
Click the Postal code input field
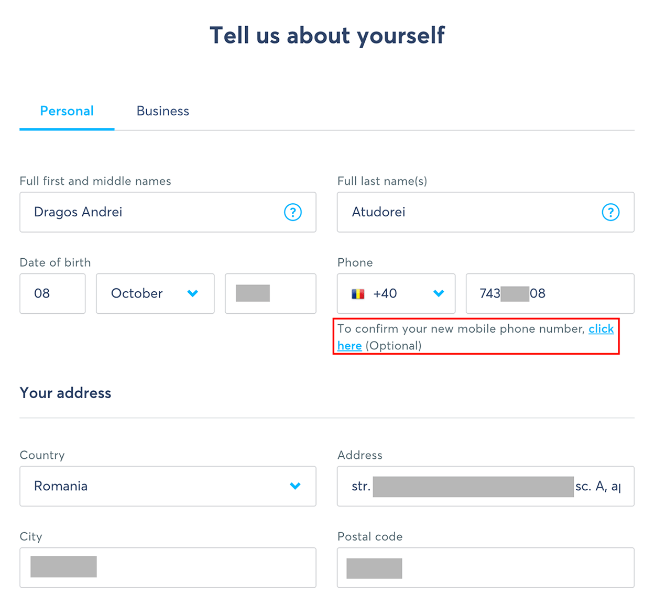click(485, 568)
